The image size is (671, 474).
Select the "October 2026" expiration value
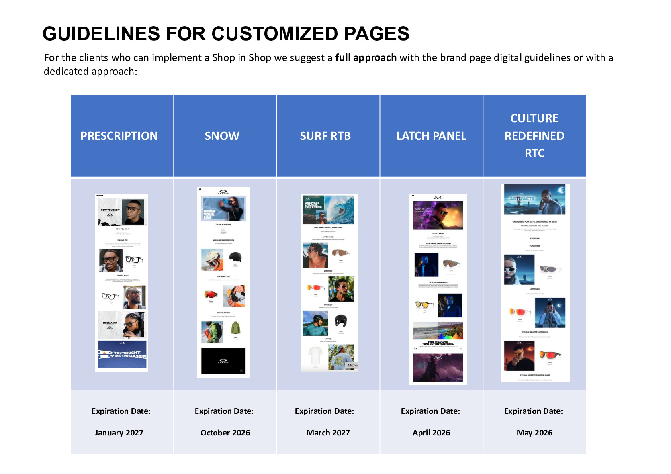pyautogui.click(x=225, y=433)
